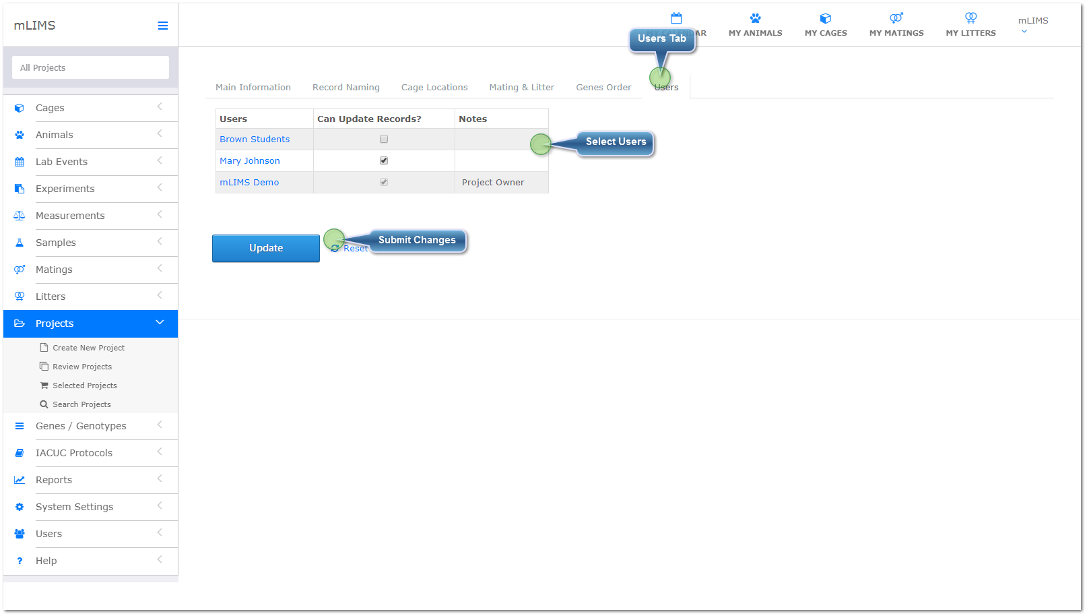Switch to the Record Naming tab
This screenshot has width=1087, height=616.
click(x=346, y=88)
